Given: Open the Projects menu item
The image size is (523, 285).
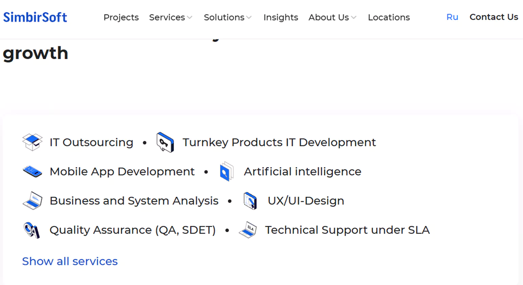Looking at the screenshot, I should pyautogui.click(x=121, y=17).
